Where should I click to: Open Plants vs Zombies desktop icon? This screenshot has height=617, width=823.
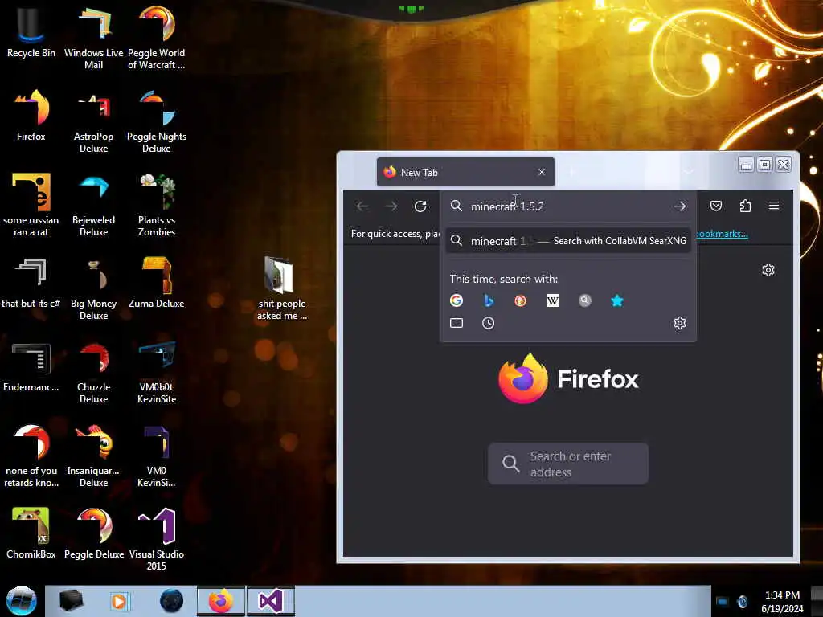[157, 205]
